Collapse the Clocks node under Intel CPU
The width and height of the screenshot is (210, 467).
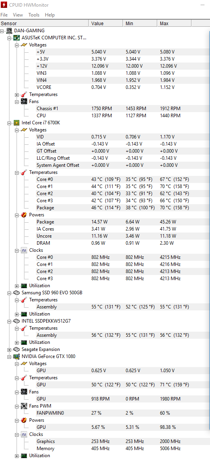[17, 251]
